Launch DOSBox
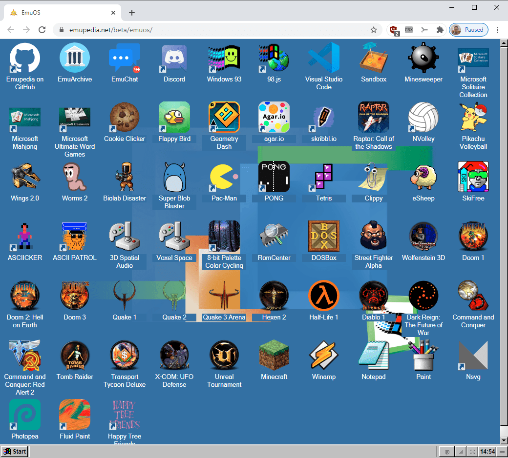The width and height of the screenshot is (508, 458). [x=324, y=236]
